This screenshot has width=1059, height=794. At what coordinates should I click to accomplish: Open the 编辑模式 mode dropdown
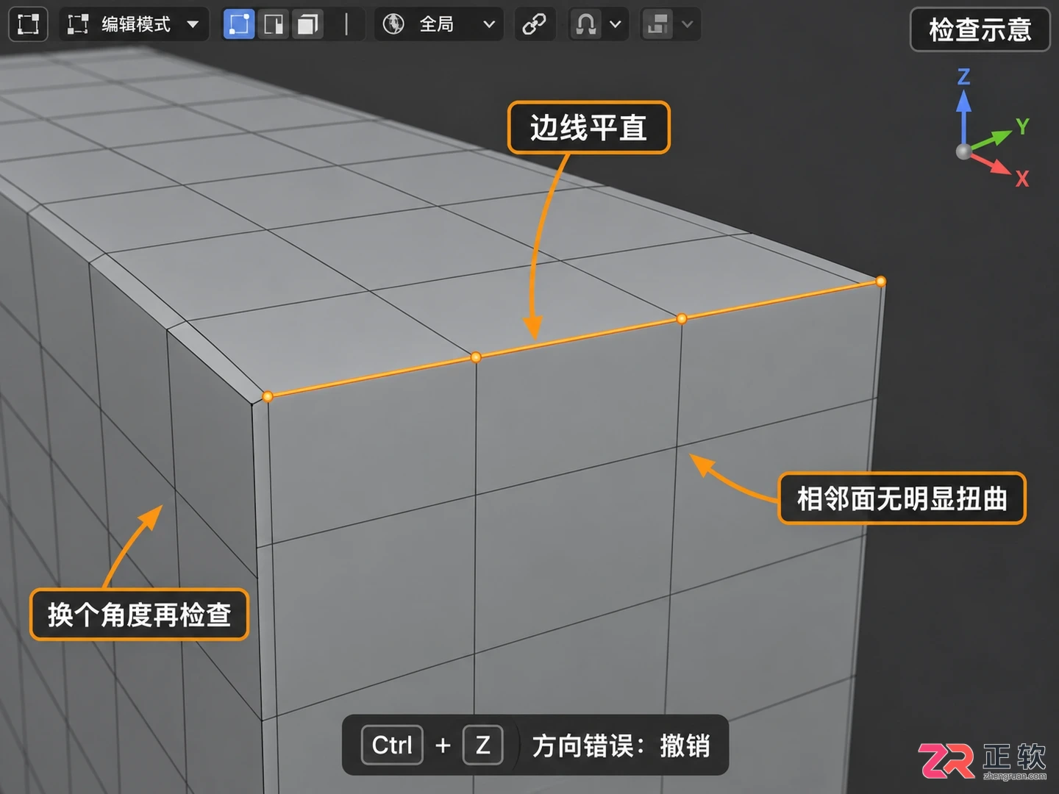pos(134,24)
